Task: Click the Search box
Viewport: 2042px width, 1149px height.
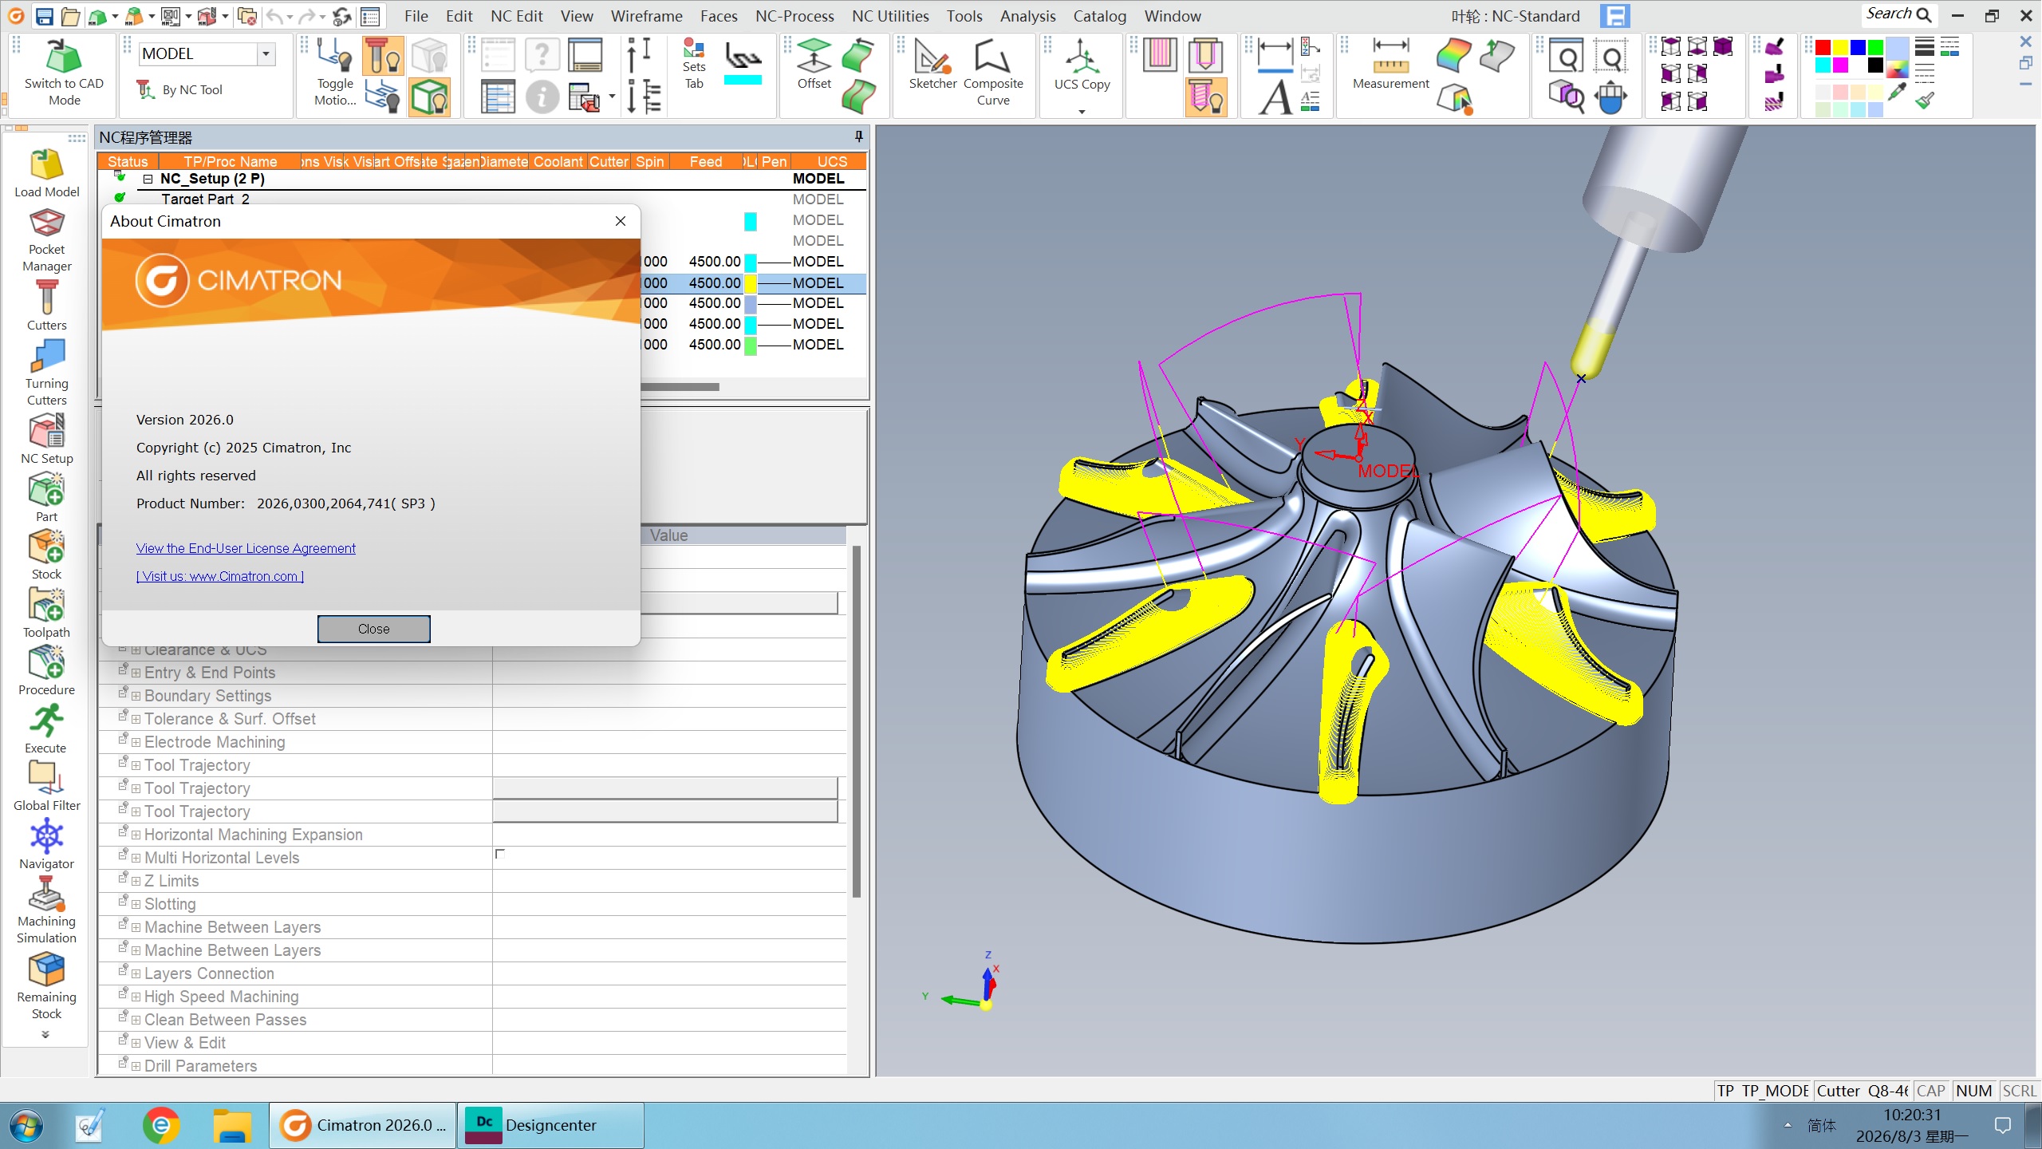Action: [x=1898, y=14]
